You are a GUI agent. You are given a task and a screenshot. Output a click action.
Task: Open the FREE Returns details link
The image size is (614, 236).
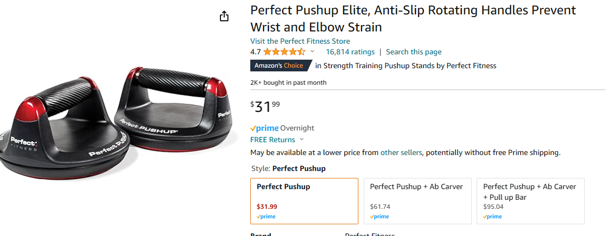point(273,140)
